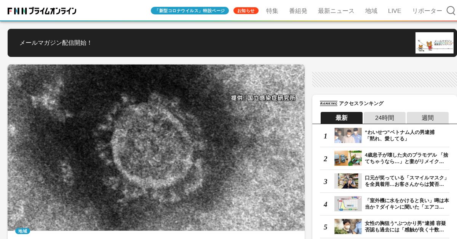
Task: Open the main coronavirus micrograph article image
Action: [156, 148]
